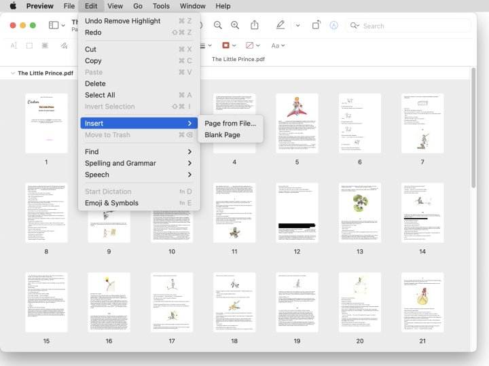Choose Cut from Edit menu
This screenshot has width=489, height=366.
pyautogui.click(x=139, y=50)
